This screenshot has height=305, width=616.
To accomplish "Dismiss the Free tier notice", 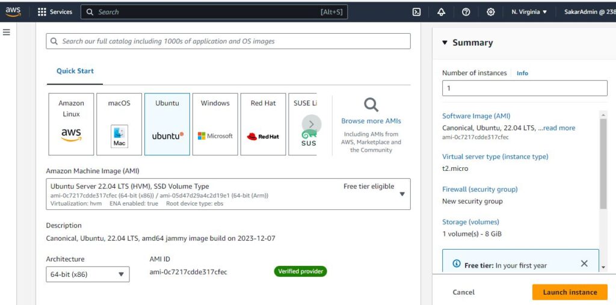I will (x=584, y=263).
